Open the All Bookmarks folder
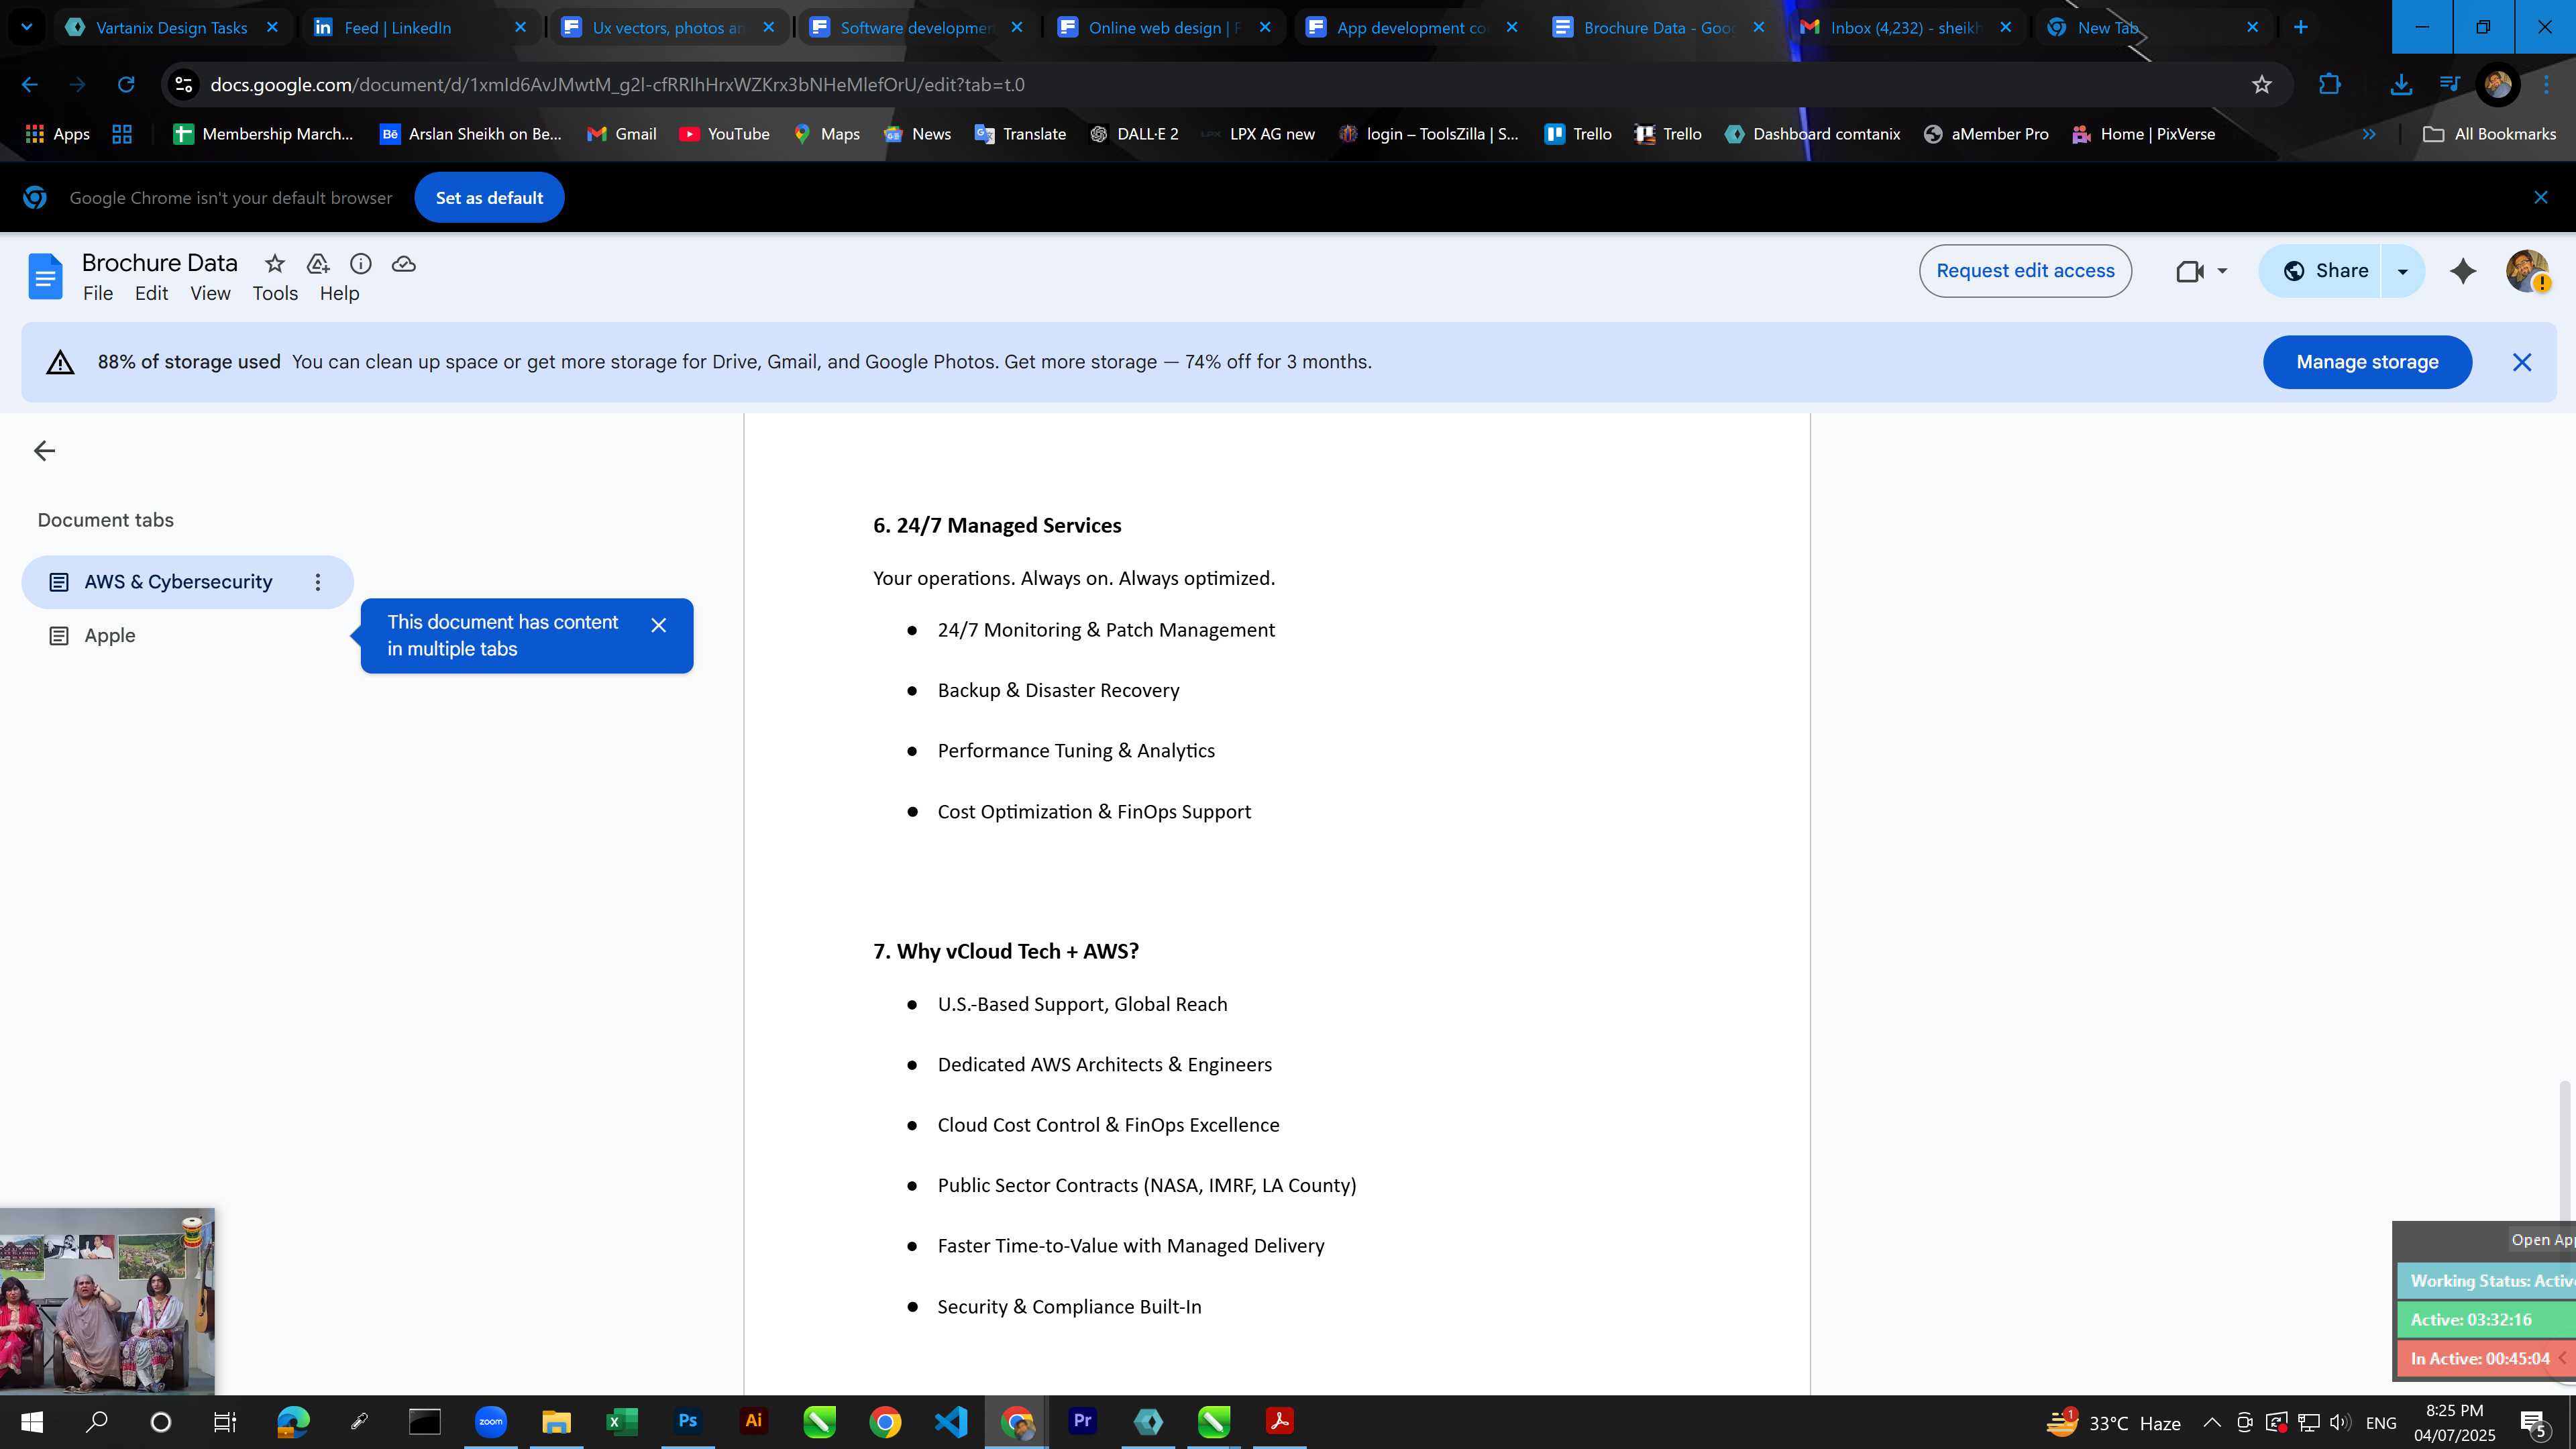 2489,134
